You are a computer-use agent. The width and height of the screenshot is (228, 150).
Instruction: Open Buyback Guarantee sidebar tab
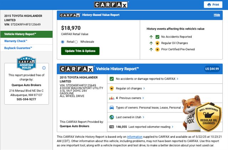tap(26, 48)
